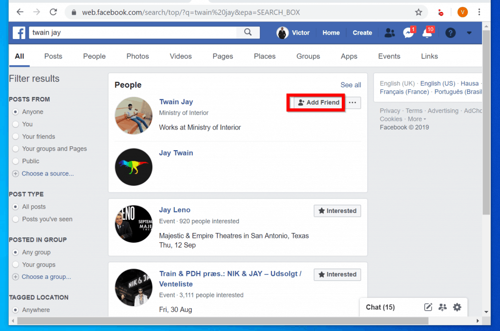Click the horizontal page scrollbar
The width and height of the screenshot is (500, 331).
[x=223, y=321]
